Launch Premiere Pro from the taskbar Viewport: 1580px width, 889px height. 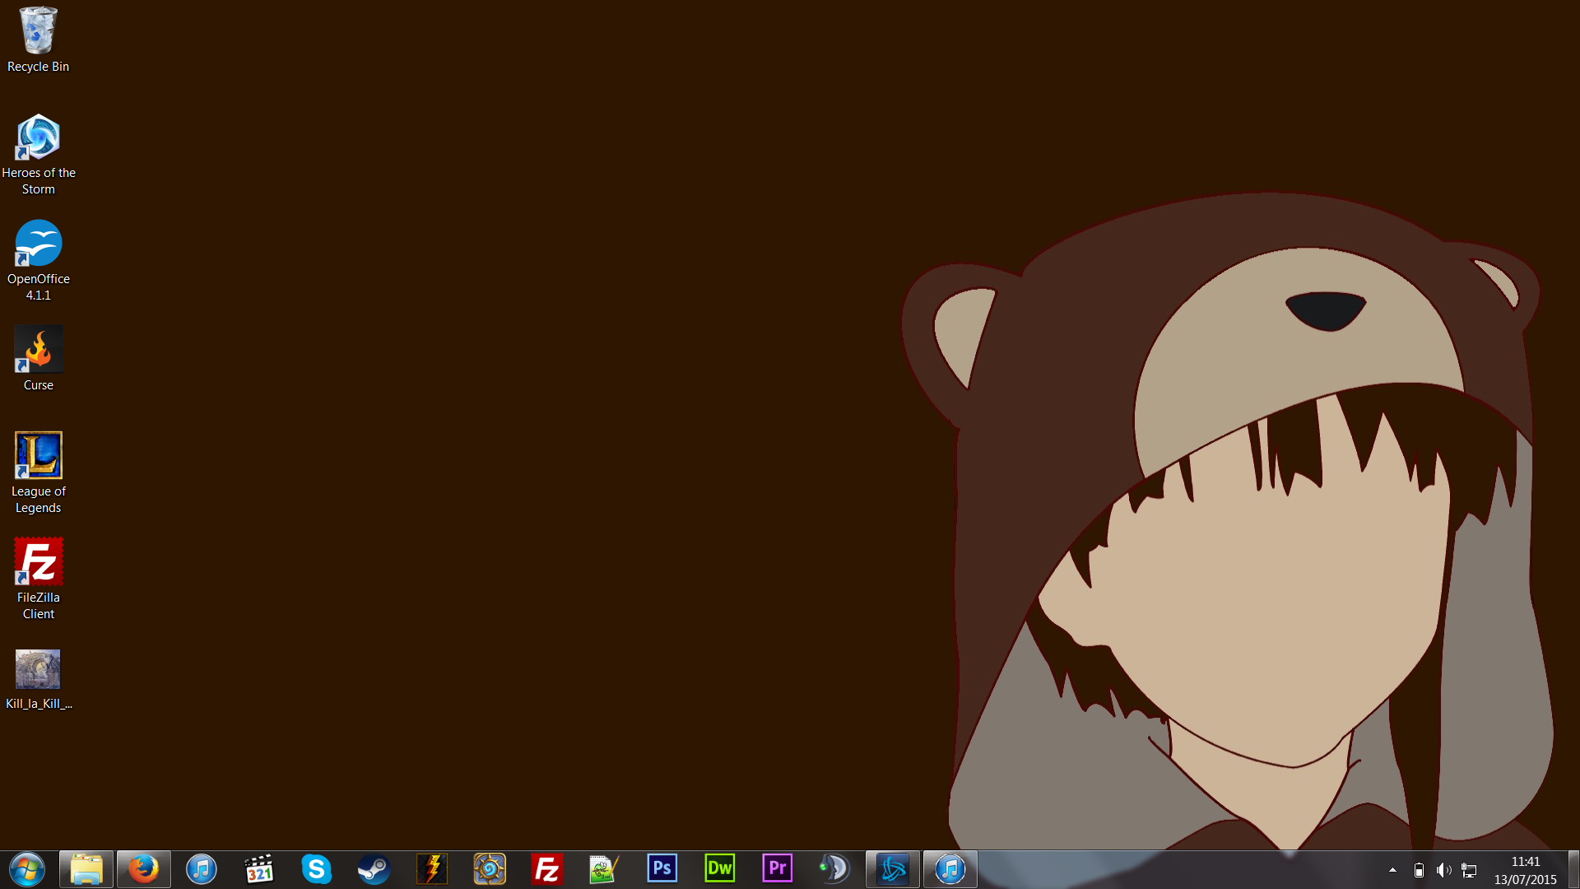click(778, 869)
